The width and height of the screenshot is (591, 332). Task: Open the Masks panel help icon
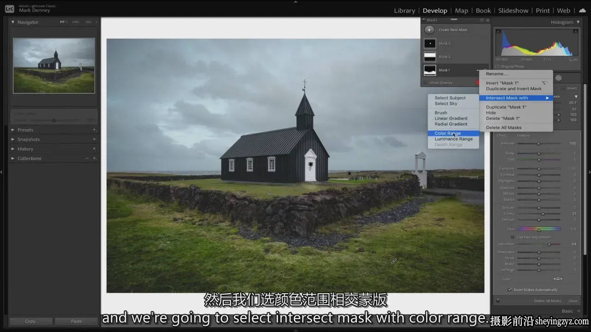coord(482,20)
